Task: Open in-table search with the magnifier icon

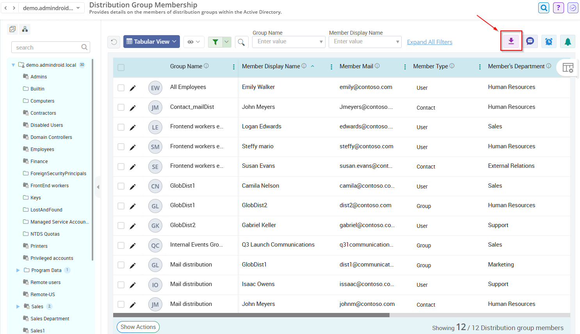Action: tap(242, 42)
